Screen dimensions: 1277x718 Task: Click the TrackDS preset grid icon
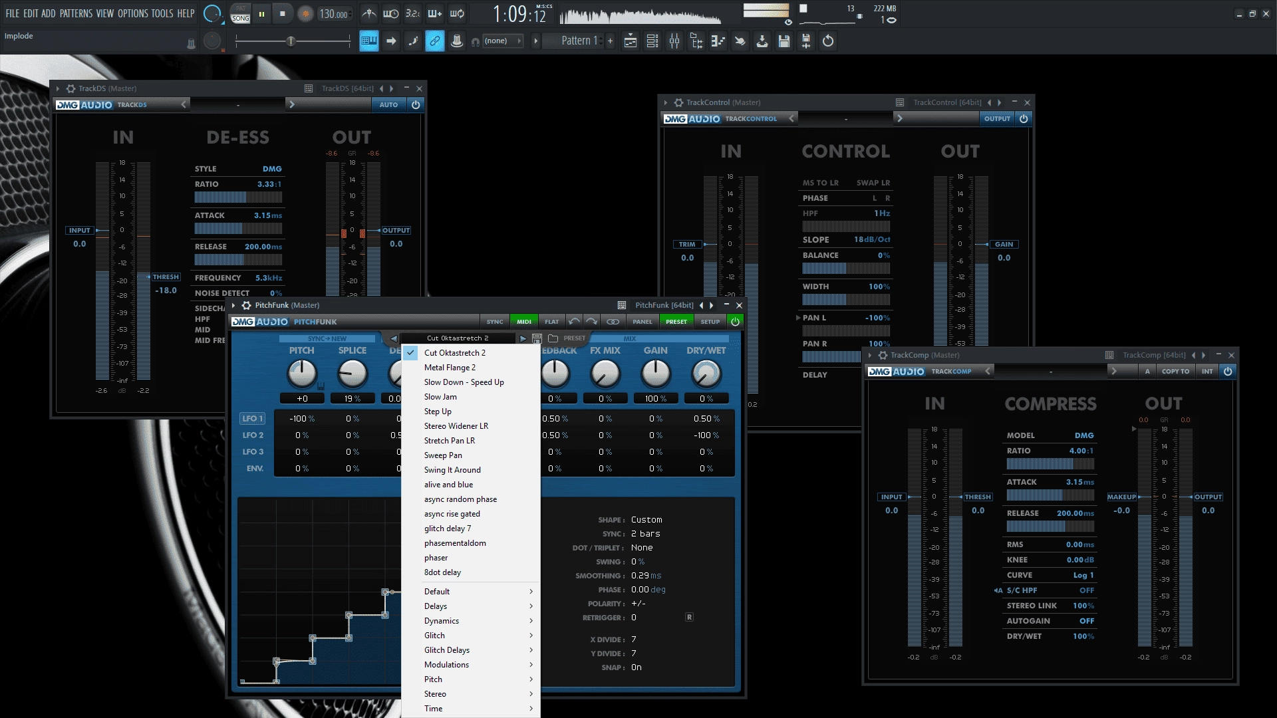(x=309, y=88)
